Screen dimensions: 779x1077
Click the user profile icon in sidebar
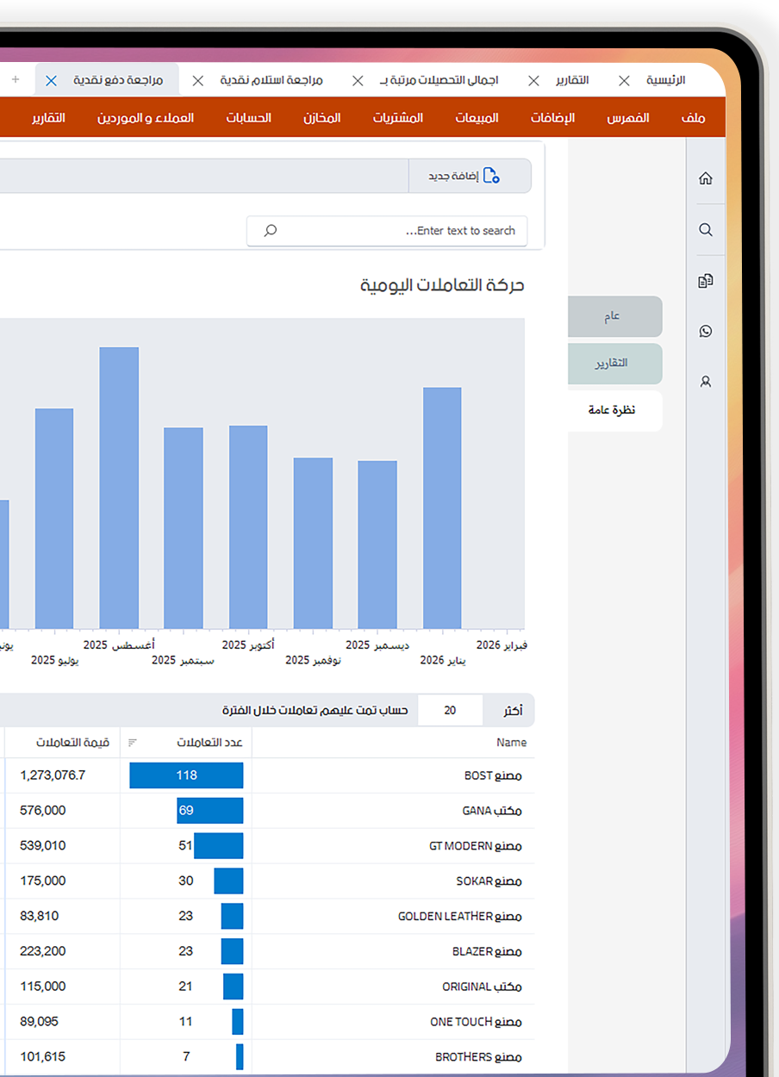tap(706, 382)
